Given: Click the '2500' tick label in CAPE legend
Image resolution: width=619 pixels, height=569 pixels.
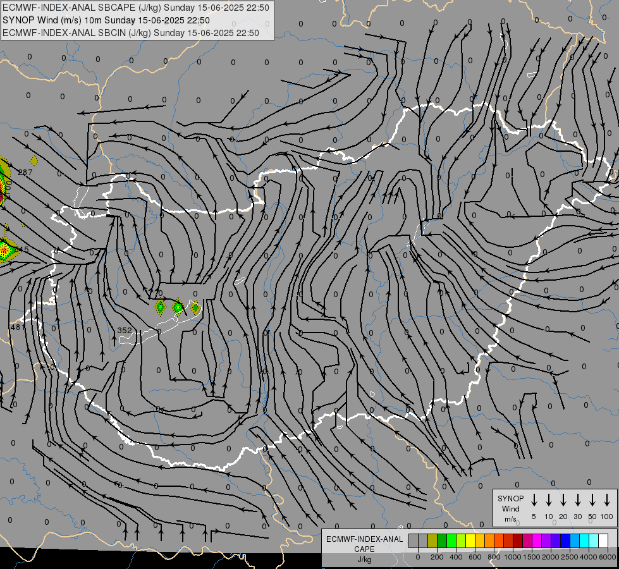Looking at the screenshot, I should coord(570,557).
